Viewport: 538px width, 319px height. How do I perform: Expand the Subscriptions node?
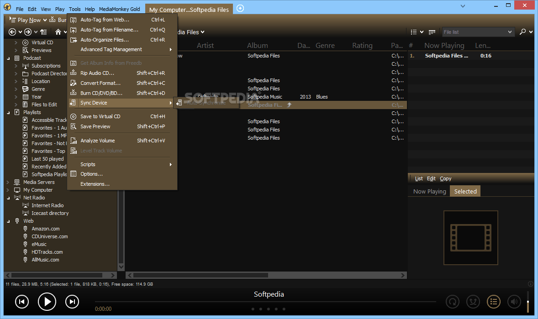click(16, 66)
